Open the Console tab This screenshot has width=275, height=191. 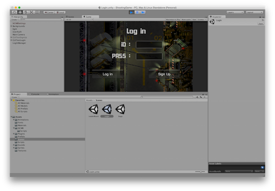point(34,94)
